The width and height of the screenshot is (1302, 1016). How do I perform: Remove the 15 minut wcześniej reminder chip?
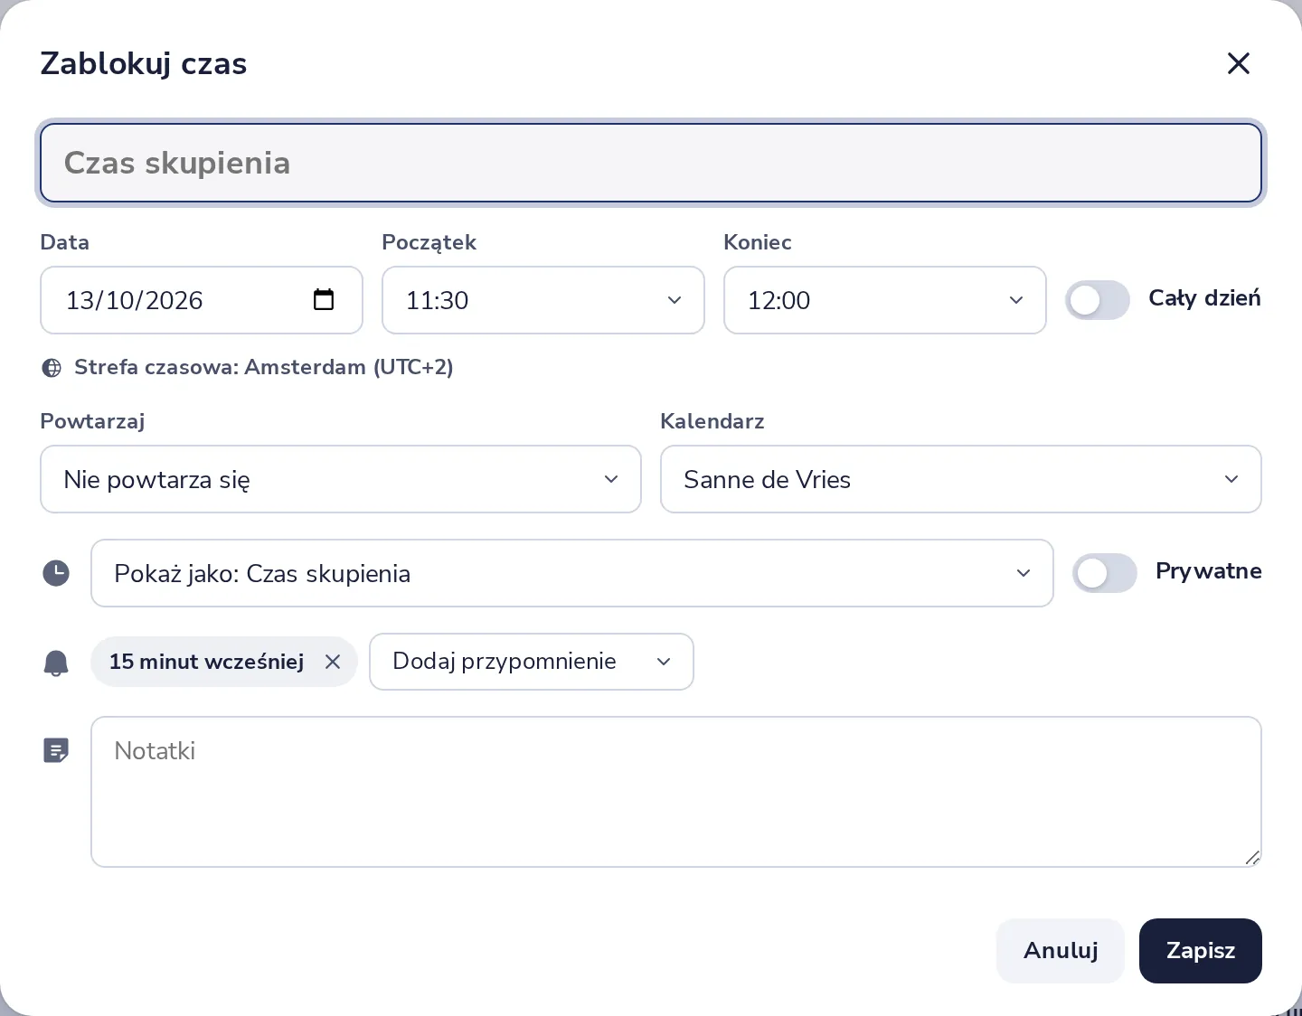333,662
